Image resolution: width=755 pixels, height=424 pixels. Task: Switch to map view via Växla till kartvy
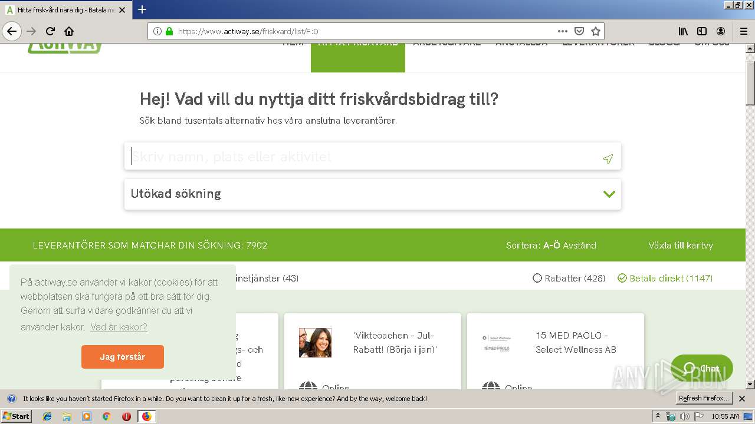point(681,245)
